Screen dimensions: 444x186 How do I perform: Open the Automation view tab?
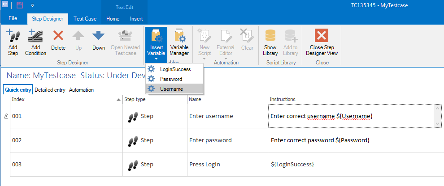coord(81,90)
